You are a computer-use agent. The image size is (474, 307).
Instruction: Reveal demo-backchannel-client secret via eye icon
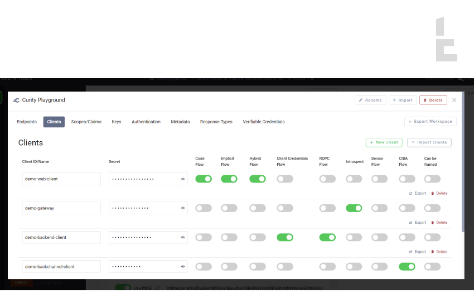coord(182,267)
